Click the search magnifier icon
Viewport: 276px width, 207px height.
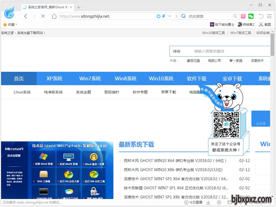(235, 16)
